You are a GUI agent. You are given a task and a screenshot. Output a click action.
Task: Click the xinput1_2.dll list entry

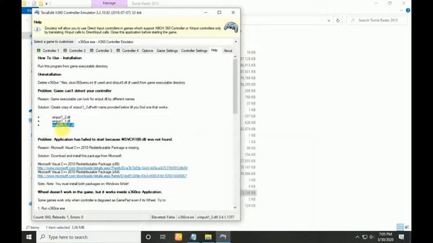61,117
